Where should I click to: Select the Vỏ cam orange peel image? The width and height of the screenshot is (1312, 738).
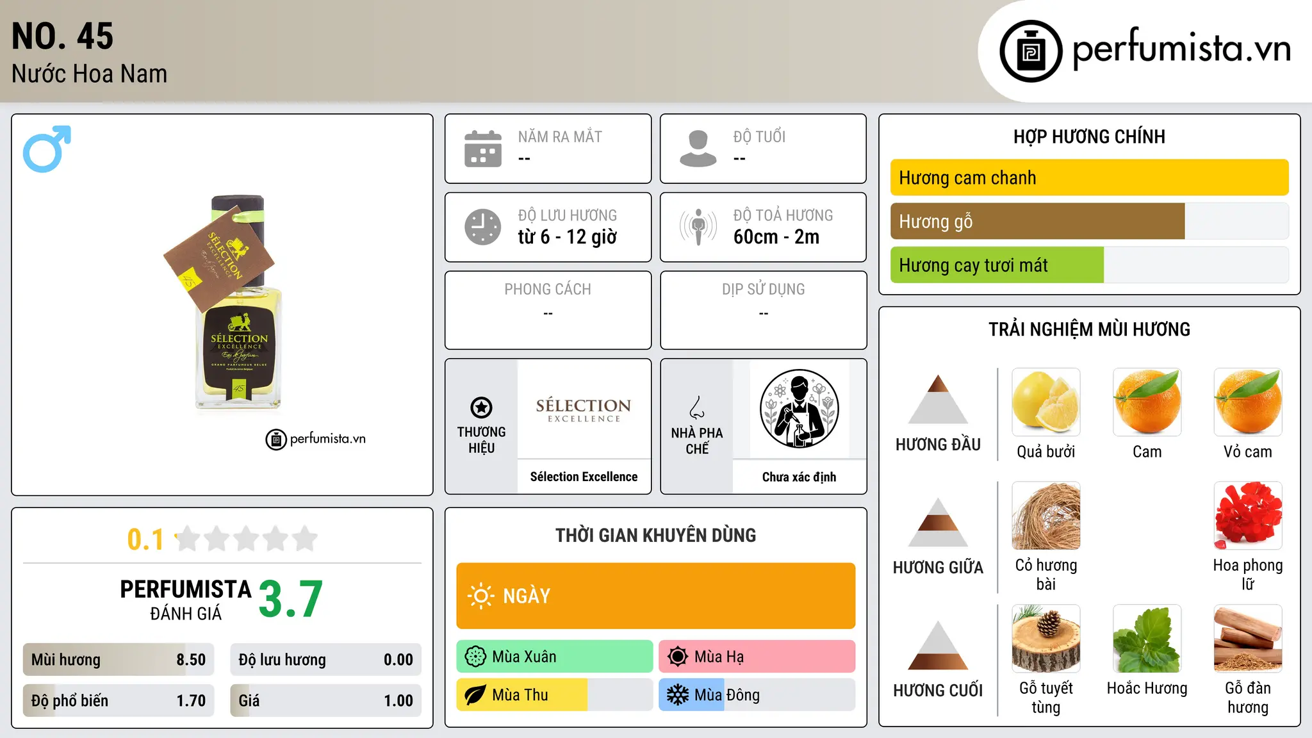1248,402
